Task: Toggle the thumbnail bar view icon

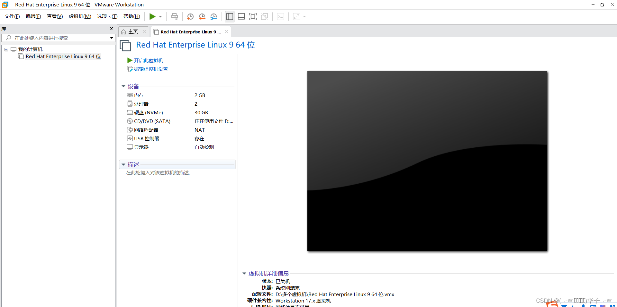Action: click(241, 16)
